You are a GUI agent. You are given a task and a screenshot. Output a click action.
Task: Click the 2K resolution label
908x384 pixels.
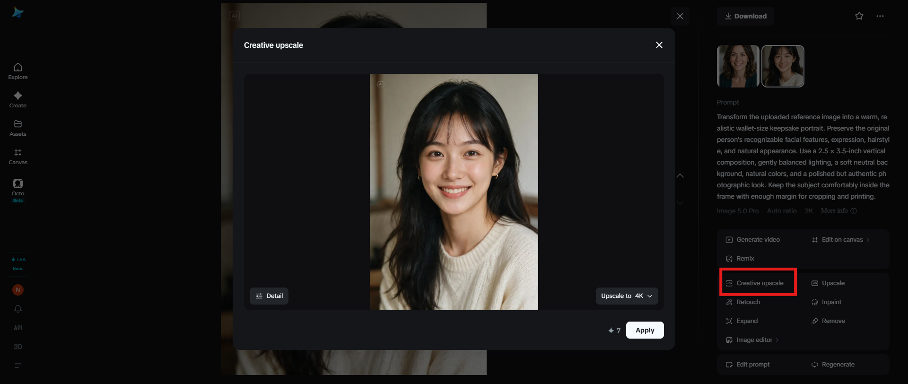click(809, 211)
